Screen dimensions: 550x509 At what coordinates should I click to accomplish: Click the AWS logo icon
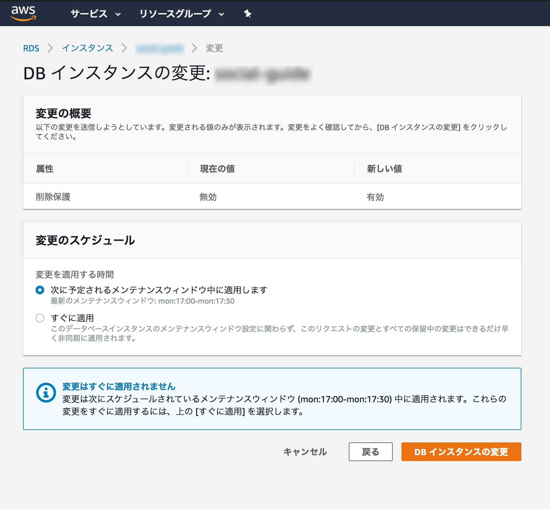(x=23, y=12)
